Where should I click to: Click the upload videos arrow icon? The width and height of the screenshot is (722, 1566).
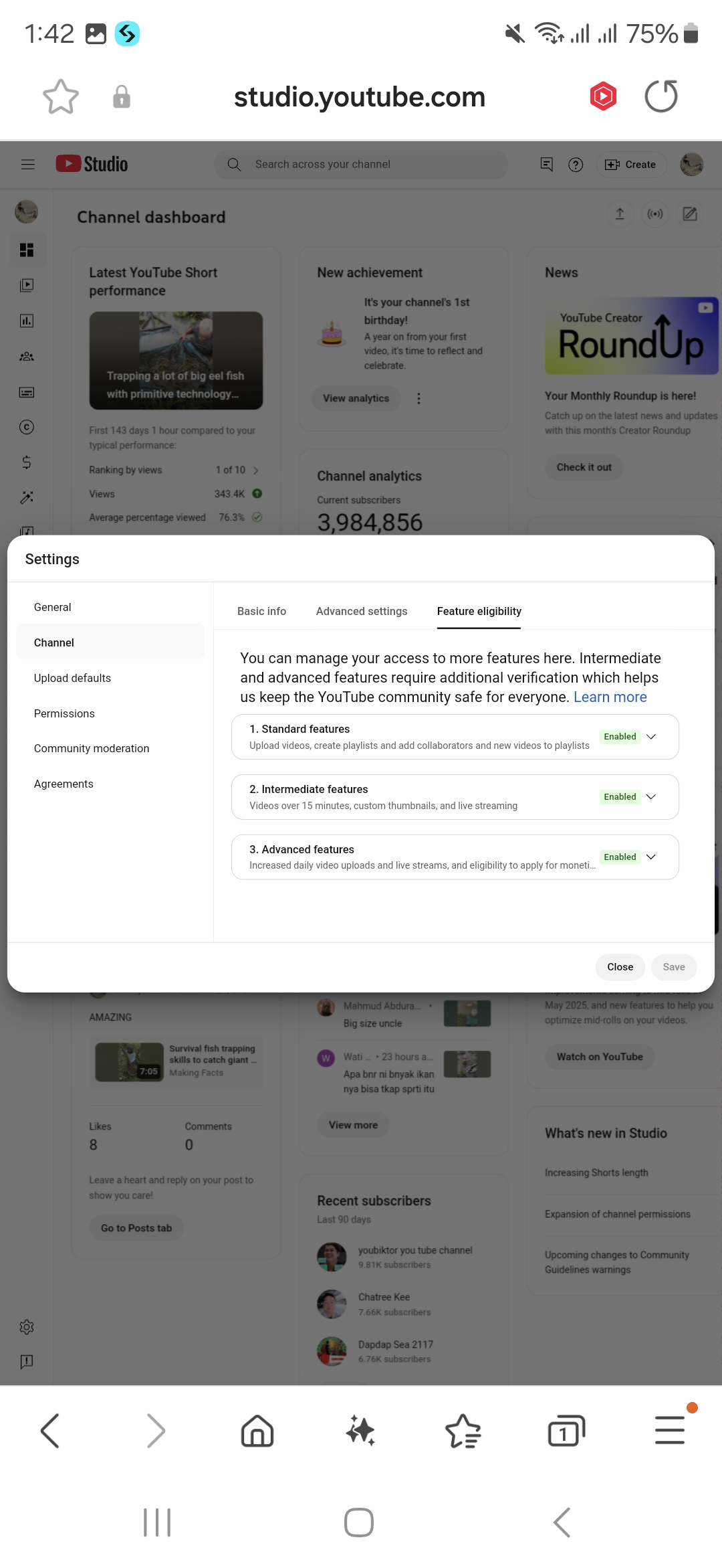pos(620,214)
